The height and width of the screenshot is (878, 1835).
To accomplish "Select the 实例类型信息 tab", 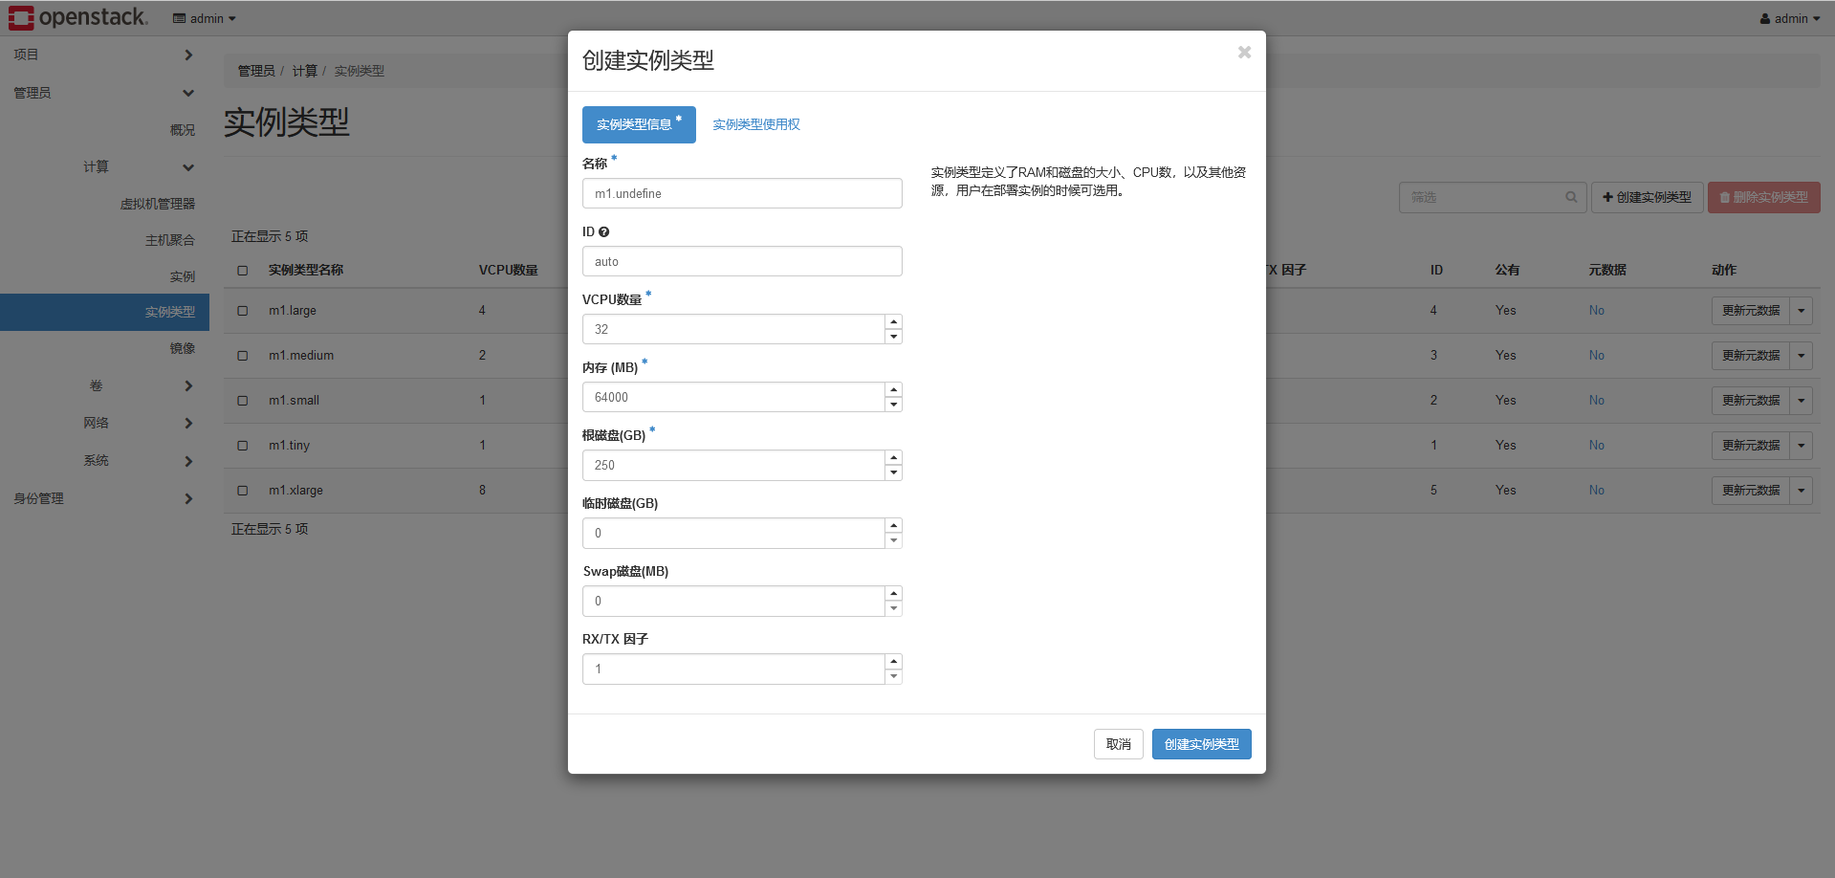I will (639, 124).
